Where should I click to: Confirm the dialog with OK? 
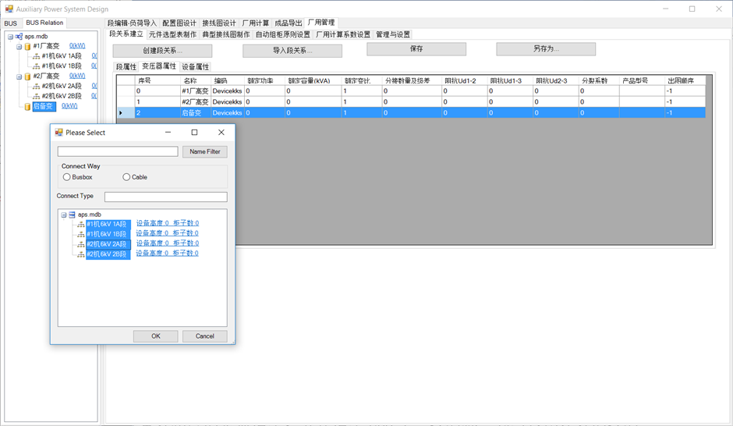pyautogui.click(x=155, y=336)
